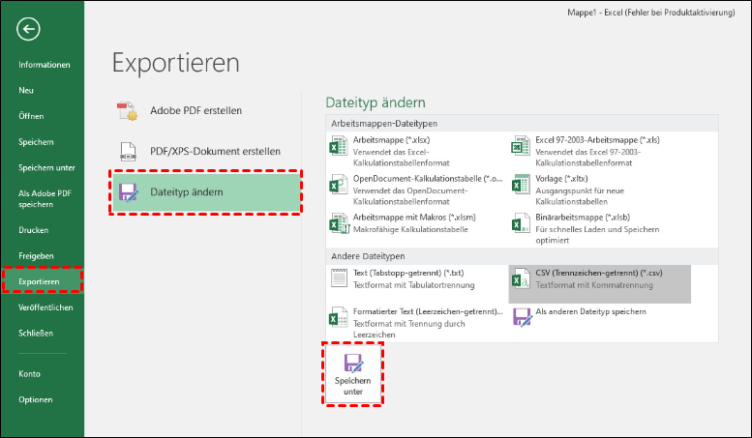752x438 pixels.
Task: Click Schließen in the sidebar
Action: pyautogui.click(x=36, y=333)
